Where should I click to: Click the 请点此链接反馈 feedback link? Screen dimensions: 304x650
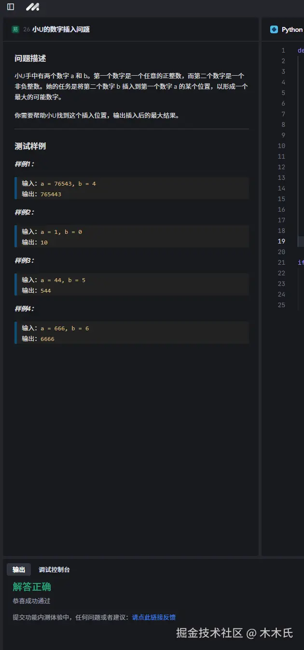[154, 617]
